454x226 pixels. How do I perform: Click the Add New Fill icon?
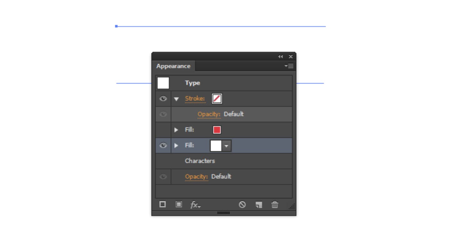click(x=179, y=205)
